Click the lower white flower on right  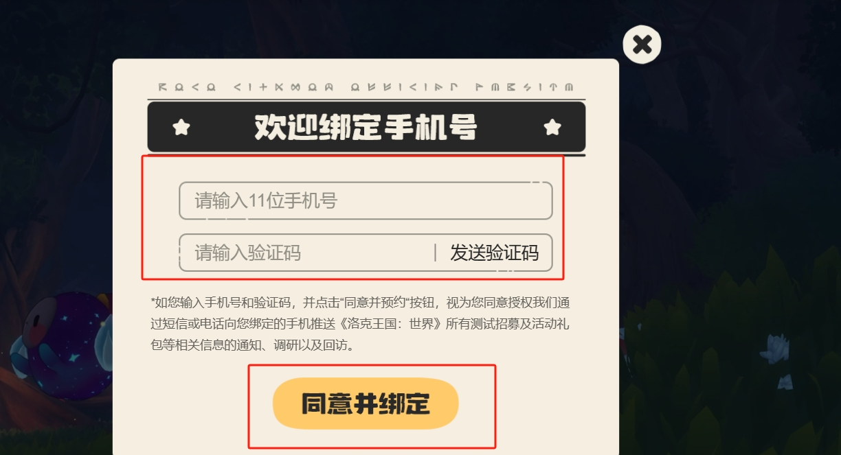click(x=785, y=382)
